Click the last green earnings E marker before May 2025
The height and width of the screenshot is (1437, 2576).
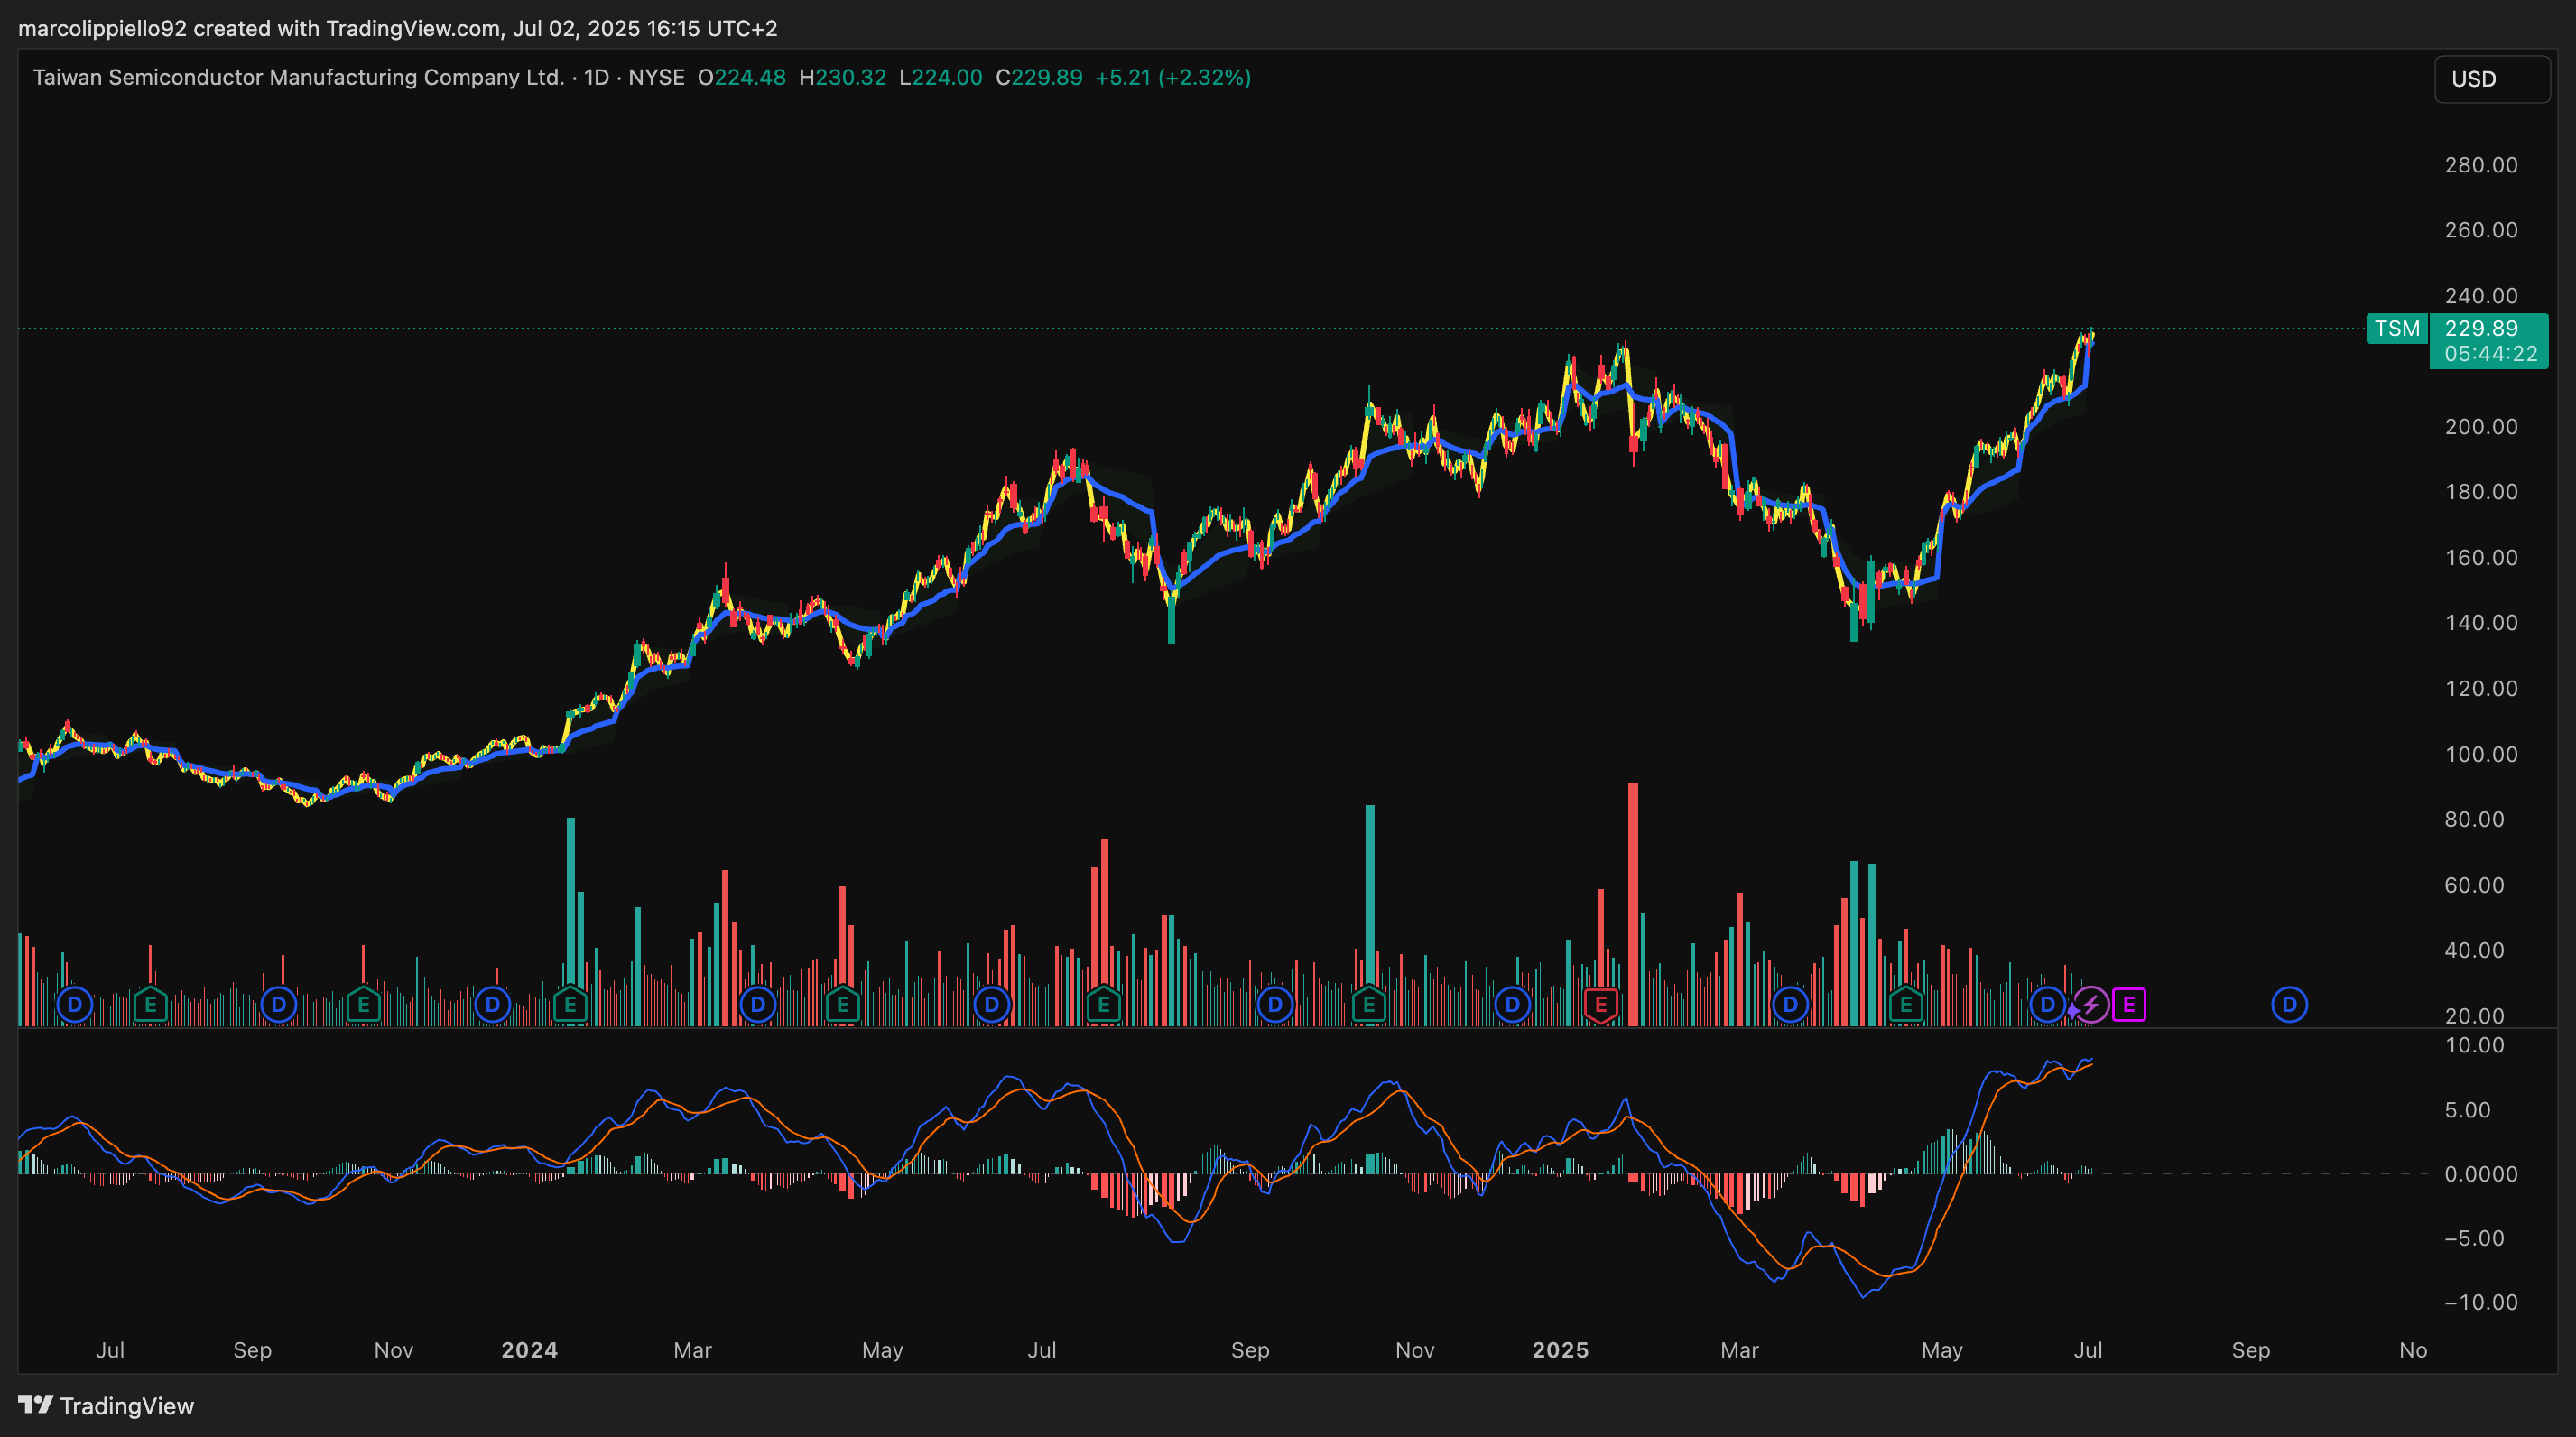1906,1004
